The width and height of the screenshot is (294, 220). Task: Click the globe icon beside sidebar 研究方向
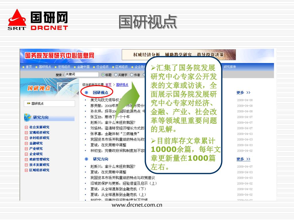coord(28,117)
